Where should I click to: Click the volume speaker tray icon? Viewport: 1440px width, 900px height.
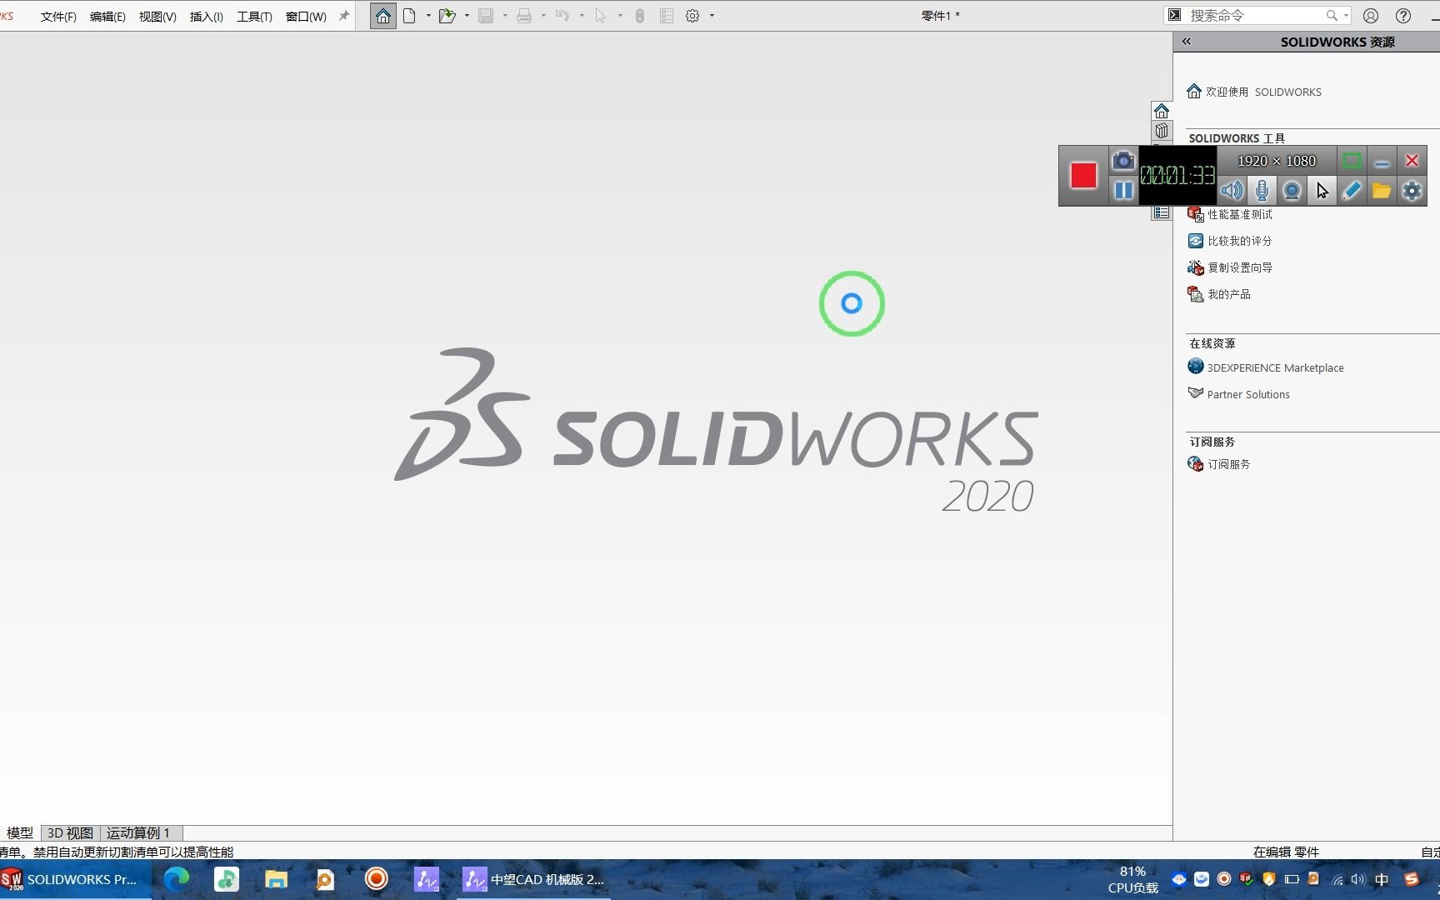pos(1358,879)
